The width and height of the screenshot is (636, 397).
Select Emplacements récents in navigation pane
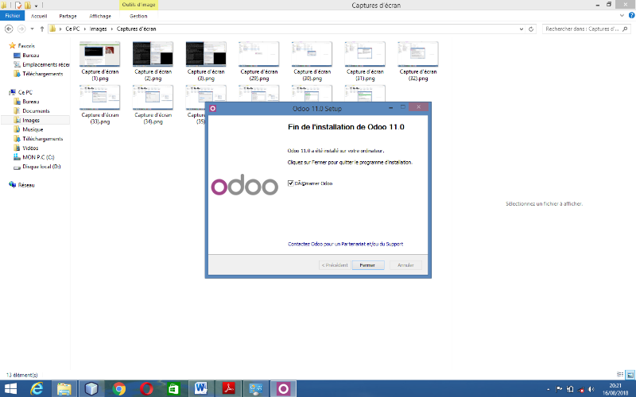pyautogui.click(x=45, y=64)
